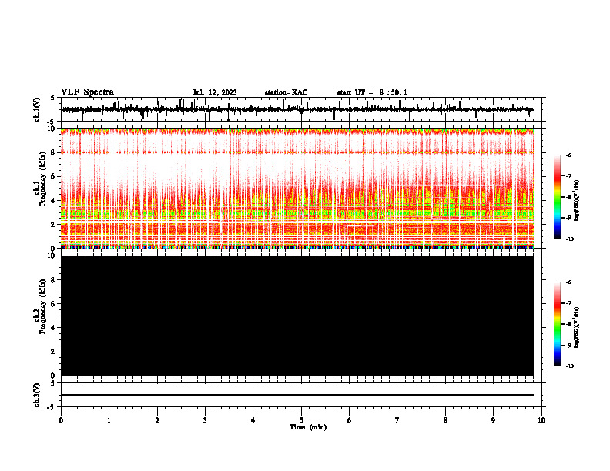Image resolution: width=610 pixels, height=471 pixels.
Task: Select the date text "Jul 12, 2023"
Action: [215, 92]
